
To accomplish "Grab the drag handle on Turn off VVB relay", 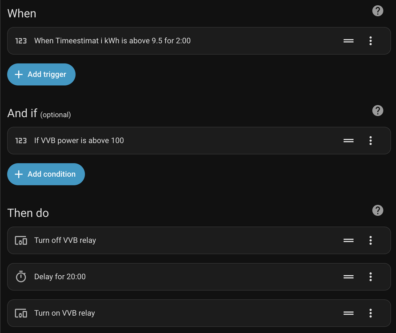I will click(x=348, y=241).
